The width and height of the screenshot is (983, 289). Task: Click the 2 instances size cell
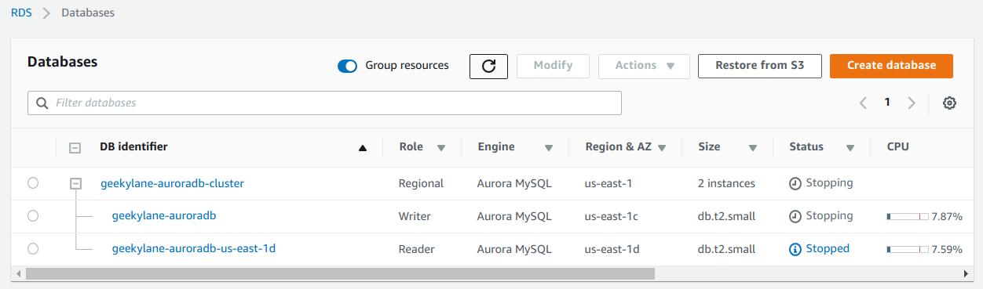click(726, 183)
